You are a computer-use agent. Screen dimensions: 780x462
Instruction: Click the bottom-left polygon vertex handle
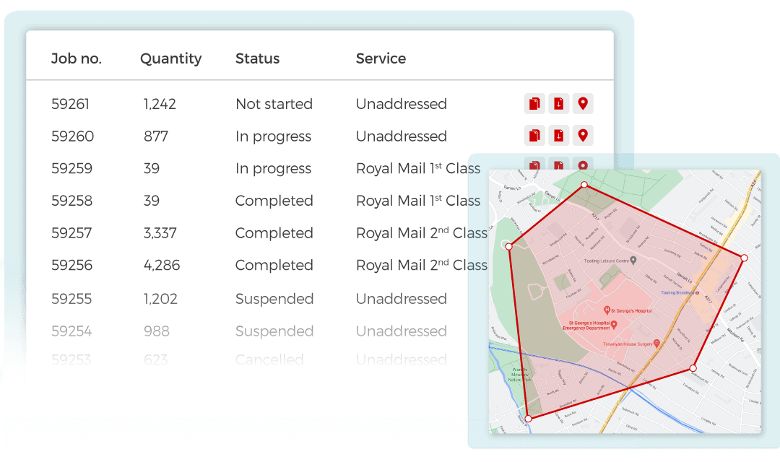click(528, 419)
